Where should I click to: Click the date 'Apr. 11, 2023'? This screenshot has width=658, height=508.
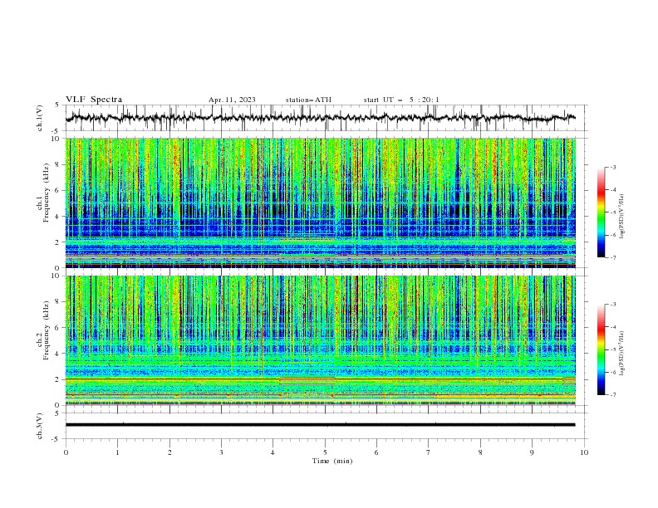(x=232, y=100)
